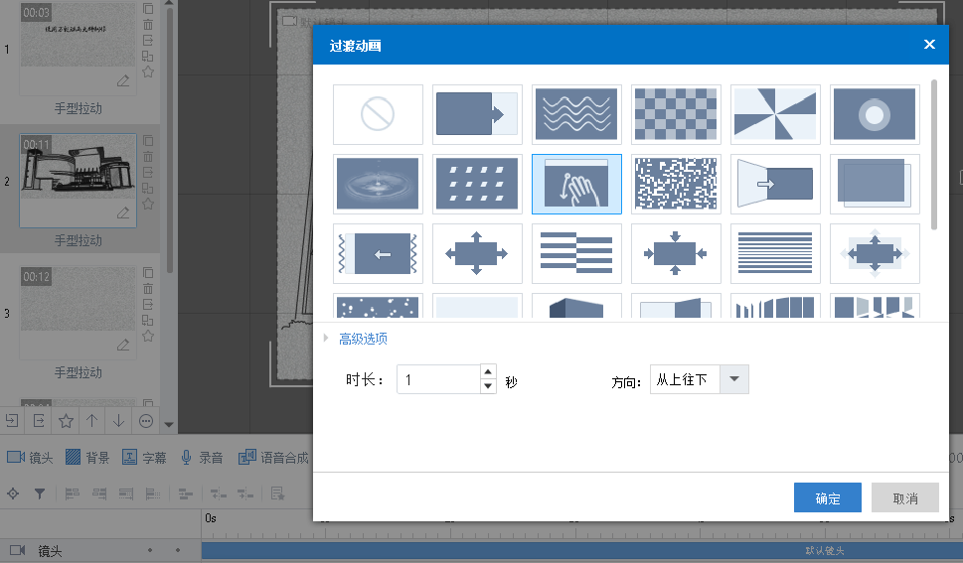Select the hand pull transition
The image size is (963, 563).
pos(576,184)
